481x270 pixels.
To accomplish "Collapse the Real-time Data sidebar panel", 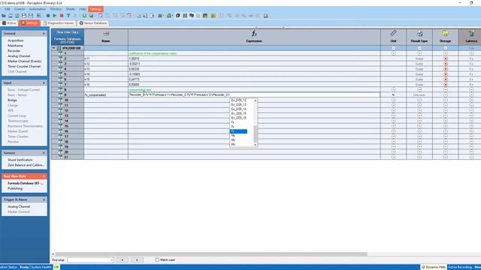I will pos(44,176).
